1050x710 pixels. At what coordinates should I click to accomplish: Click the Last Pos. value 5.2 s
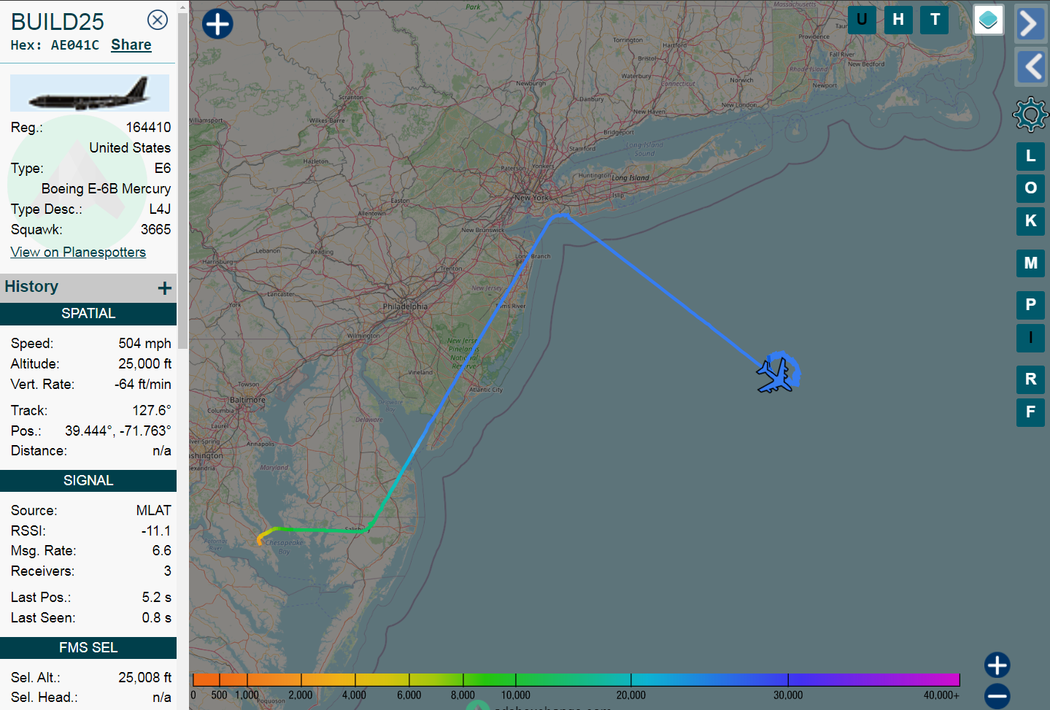[x=156, y=598]
